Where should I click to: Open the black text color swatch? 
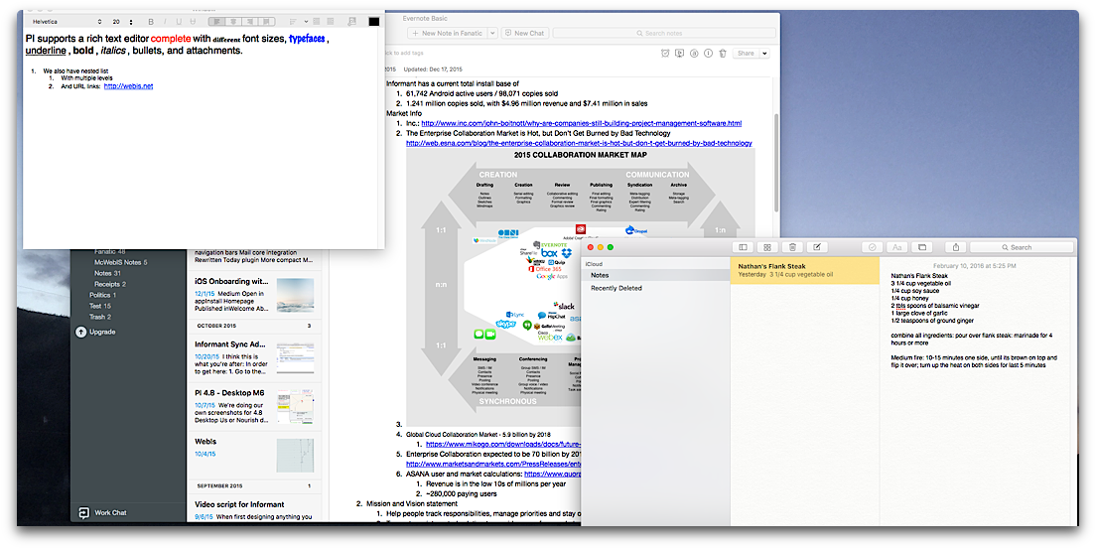pyautogui.click(x=373, y=22)
